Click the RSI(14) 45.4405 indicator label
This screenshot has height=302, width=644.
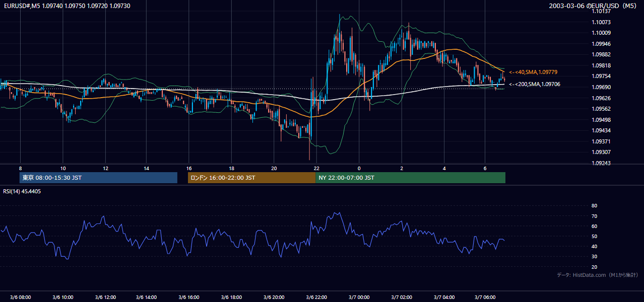(x=22, y=191)
